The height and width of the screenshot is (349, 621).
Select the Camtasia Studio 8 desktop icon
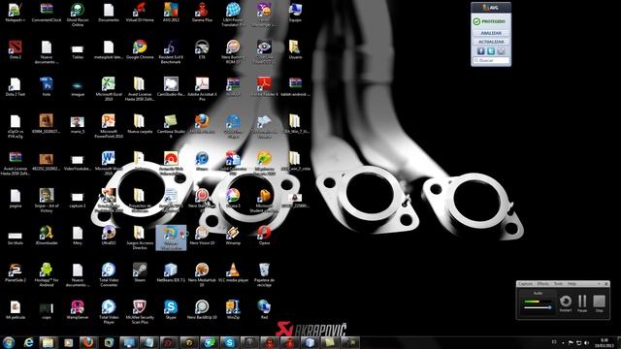[171, 126]
